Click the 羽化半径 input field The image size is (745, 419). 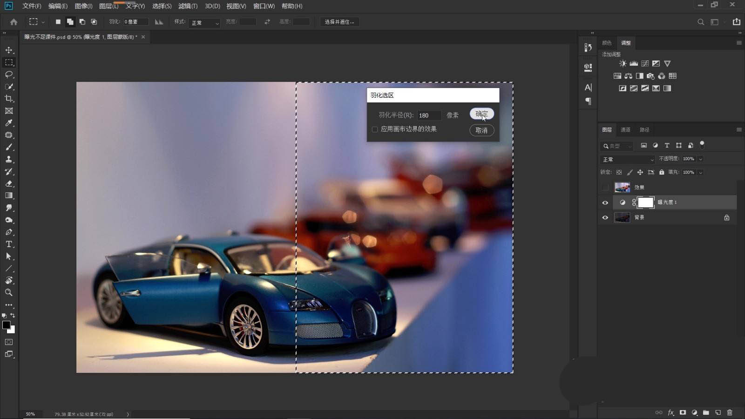[x=428, y=115]
